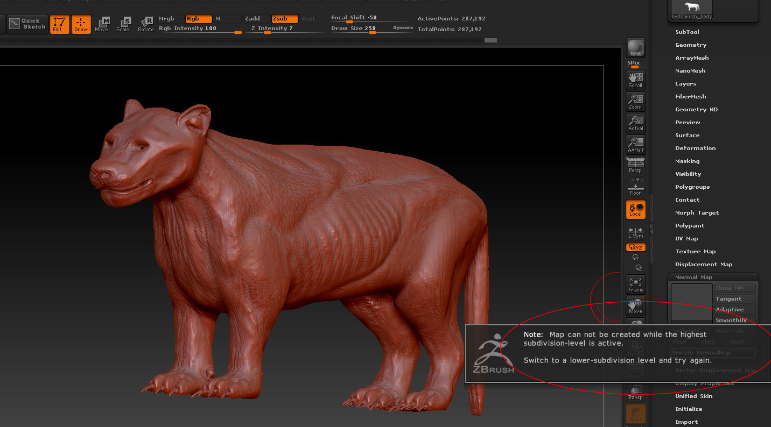Select the test2brush_body tool thumbnail

(x=691, y=10)
